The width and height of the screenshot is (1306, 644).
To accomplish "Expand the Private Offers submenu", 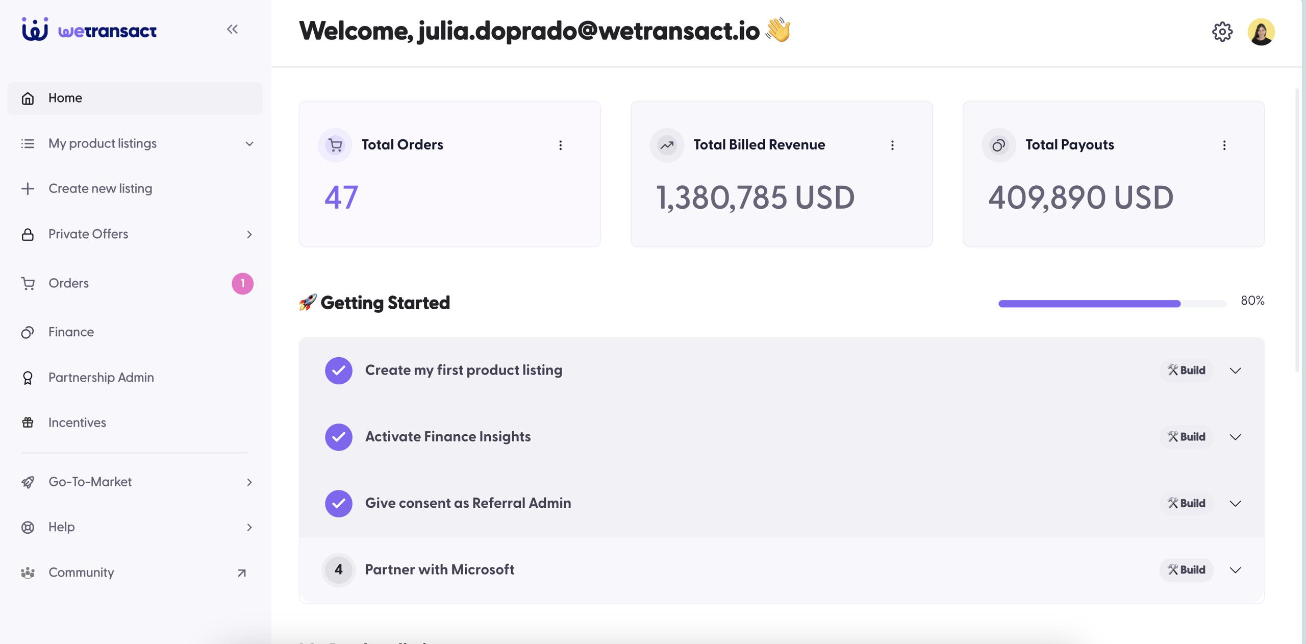I will pos(249,234).
